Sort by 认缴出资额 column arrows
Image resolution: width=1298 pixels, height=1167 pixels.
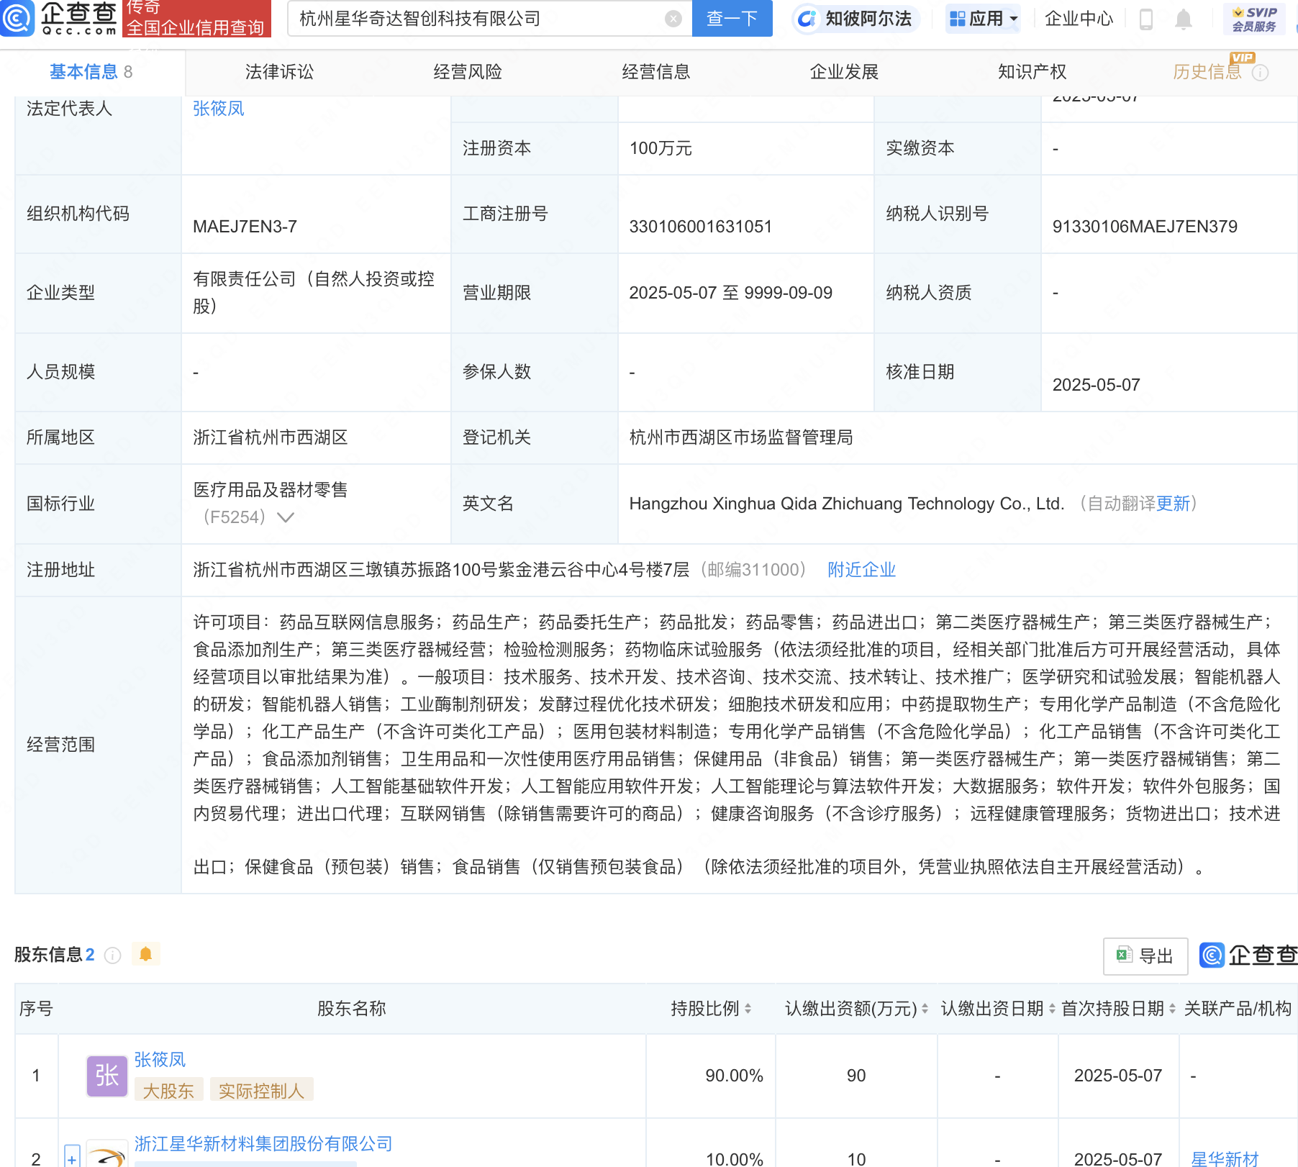click(925, 1009)
